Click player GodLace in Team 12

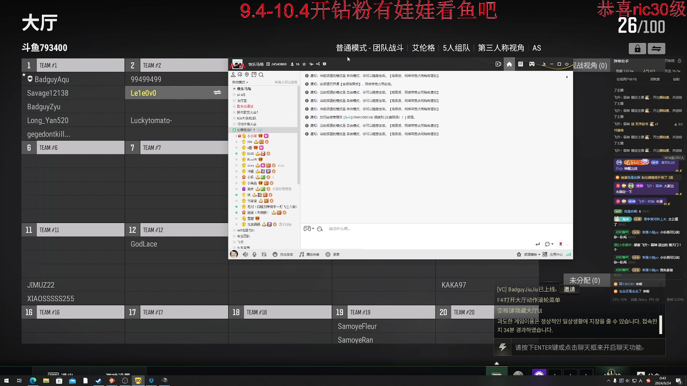(144, 244)
